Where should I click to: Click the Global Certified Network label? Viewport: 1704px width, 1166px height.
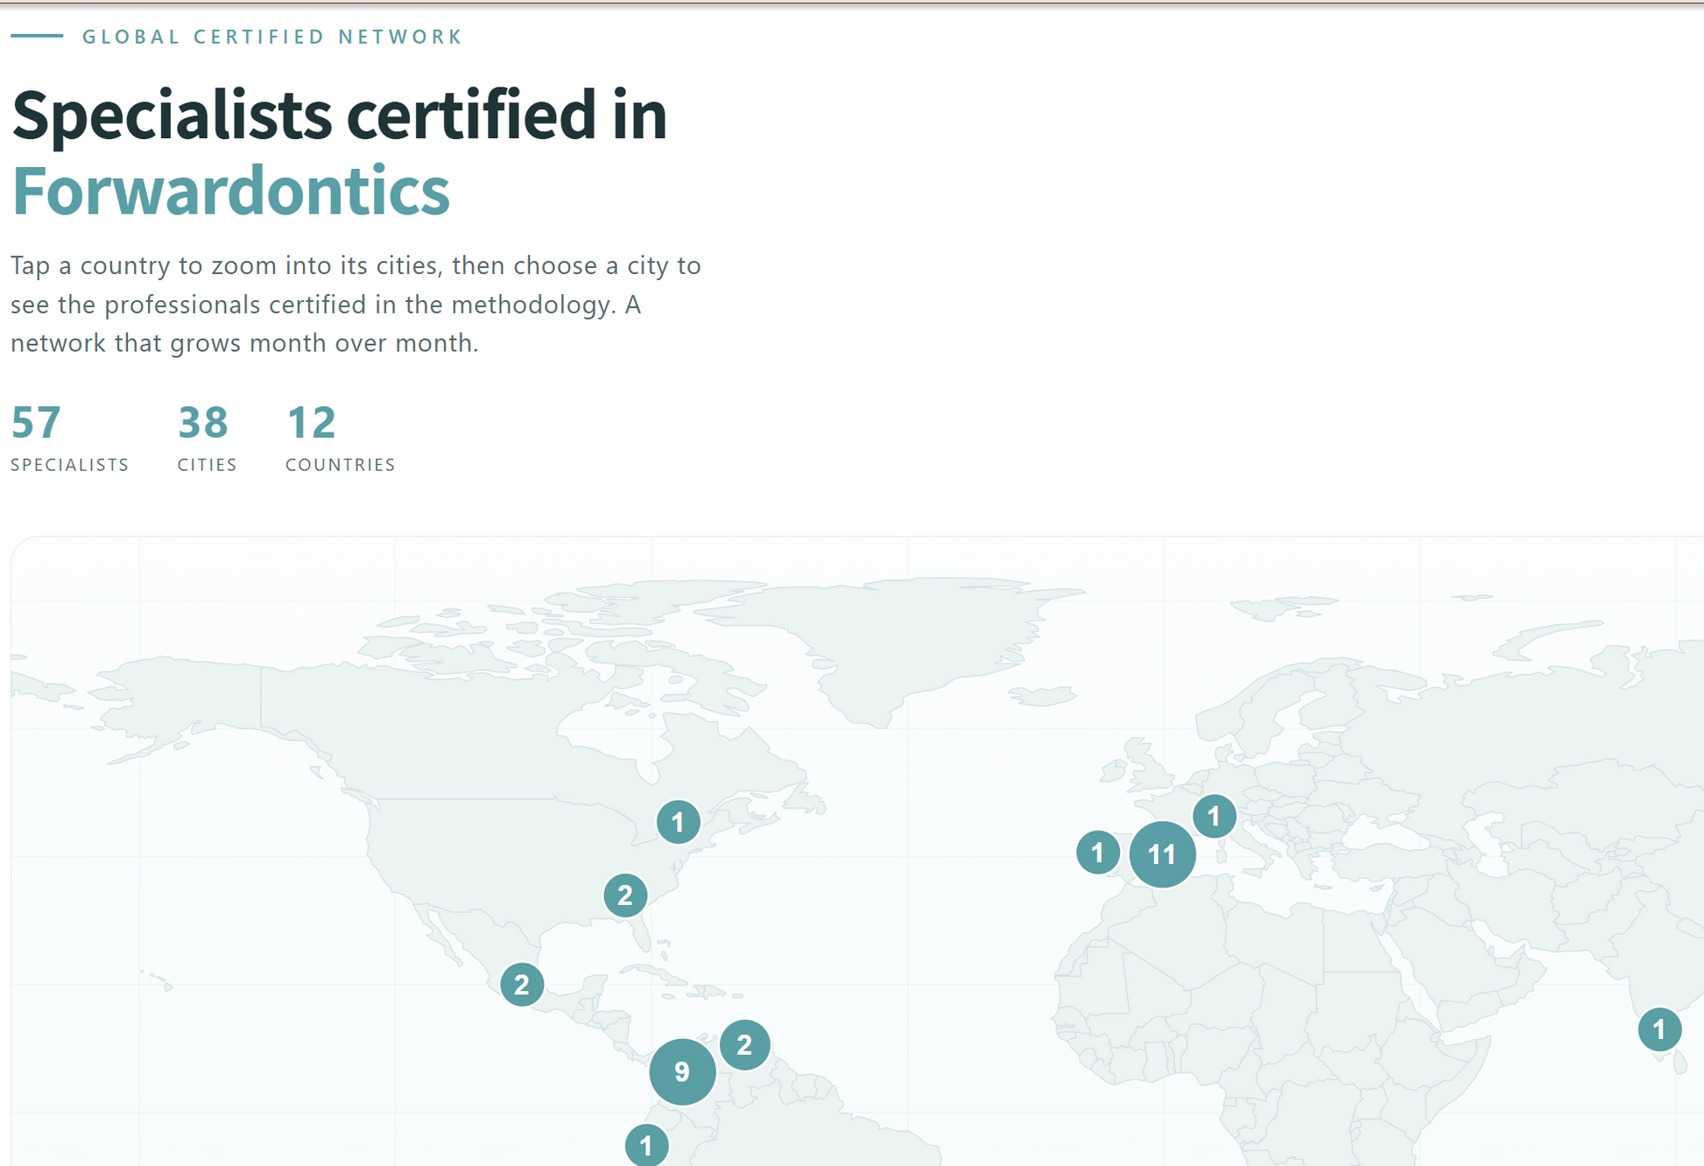[x=272, y=37]
